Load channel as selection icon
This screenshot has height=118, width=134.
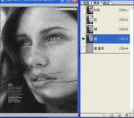point(104,115)
